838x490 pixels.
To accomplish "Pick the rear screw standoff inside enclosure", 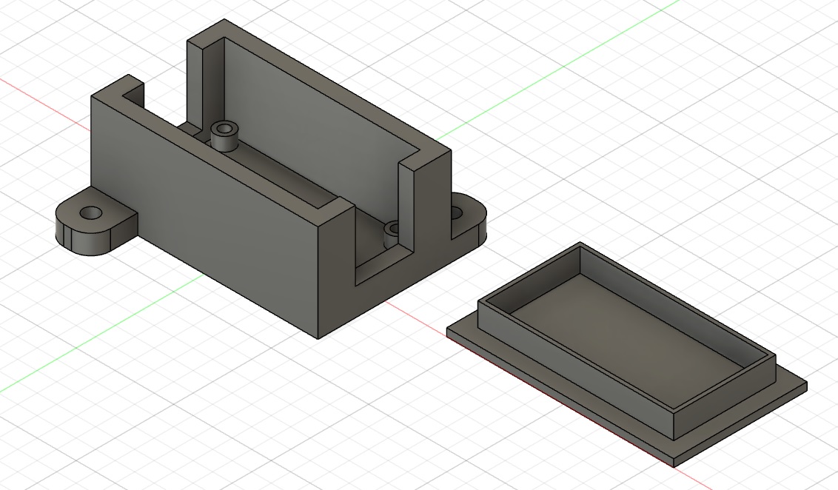I will pos(224,136).
